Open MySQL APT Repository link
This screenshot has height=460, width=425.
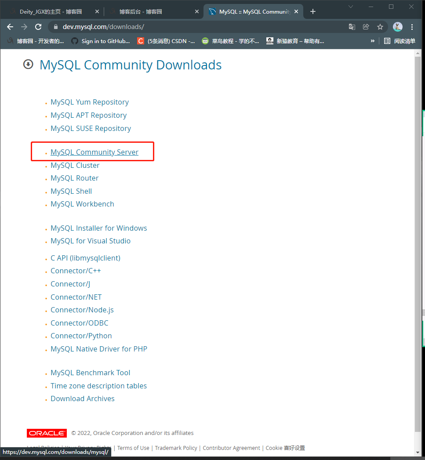tap(89, 115)
